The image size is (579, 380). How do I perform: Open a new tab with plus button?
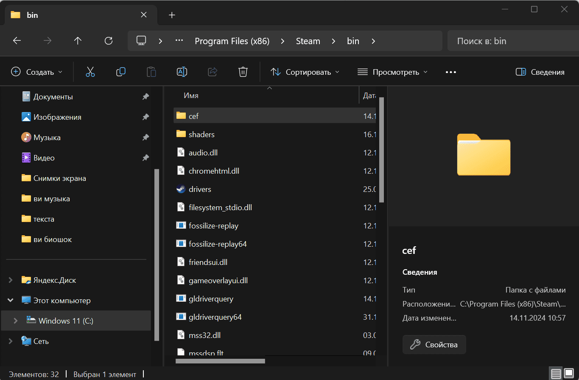pos(172,15)
